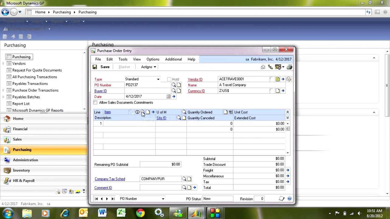Open the File menu
This screenshot has width=390, height=219.
click(x=98, y=59)
